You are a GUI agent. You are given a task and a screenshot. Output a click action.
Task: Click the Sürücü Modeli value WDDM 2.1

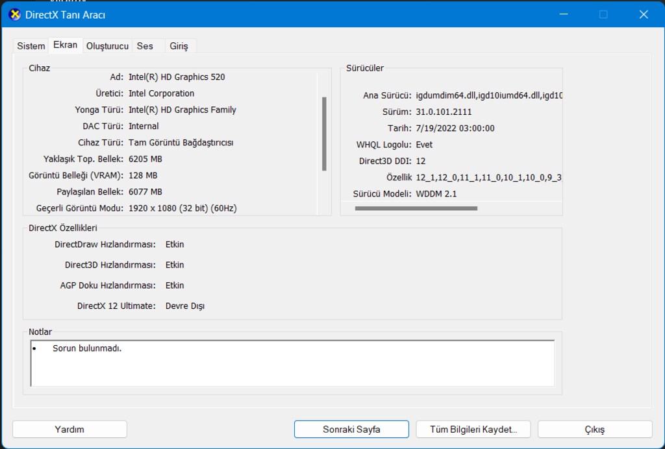(436, 194)
